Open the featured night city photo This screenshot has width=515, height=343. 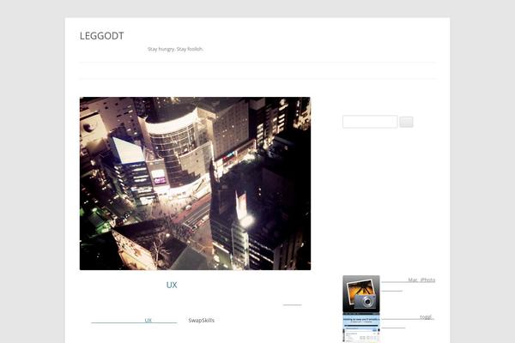195,184
